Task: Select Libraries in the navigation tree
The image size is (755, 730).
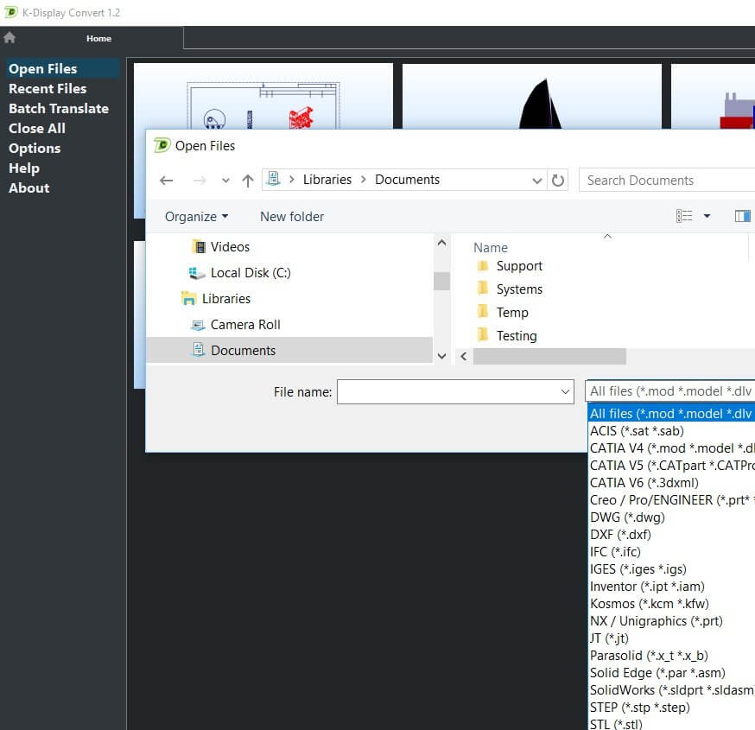Action: tap(225, 299)
